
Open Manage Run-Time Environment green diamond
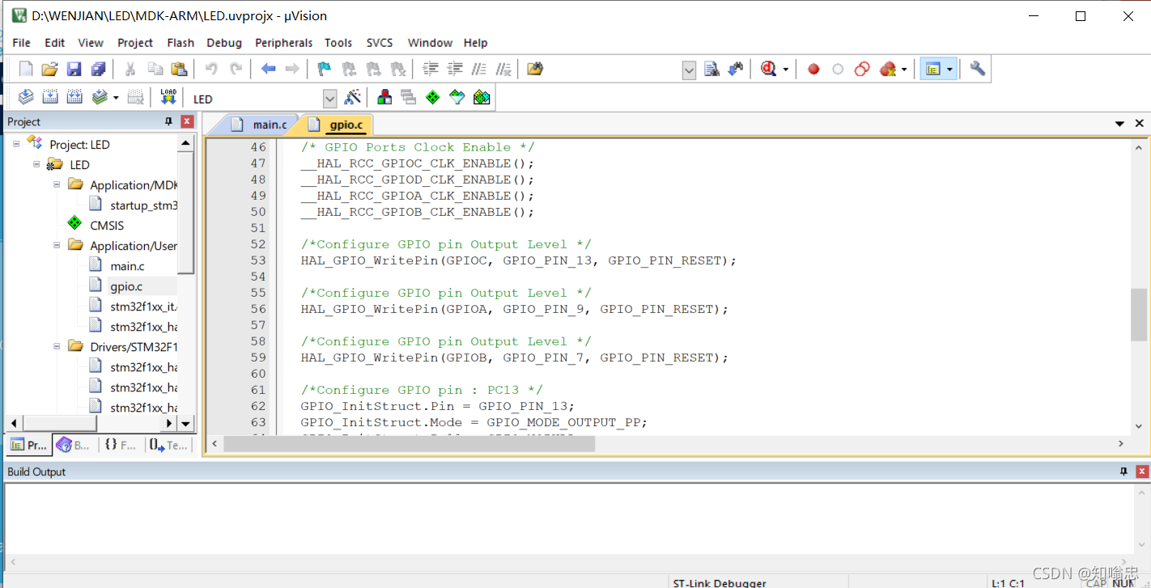pyautogui.click(x=433, y=98)
